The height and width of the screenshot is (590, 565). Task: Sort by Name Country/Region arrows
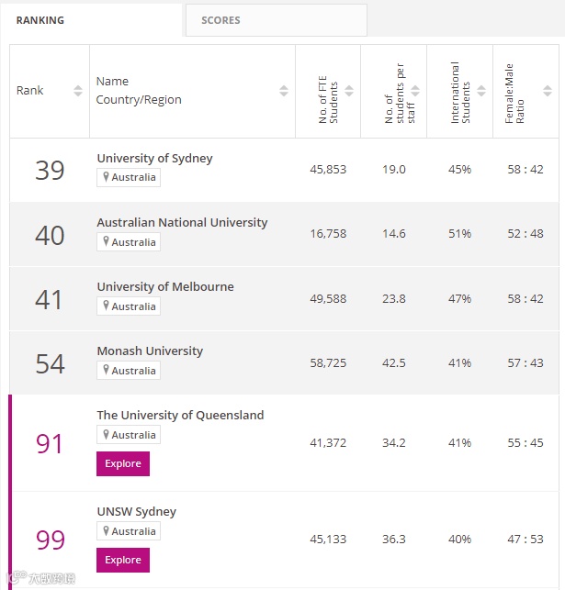click(x=284, y=91)
